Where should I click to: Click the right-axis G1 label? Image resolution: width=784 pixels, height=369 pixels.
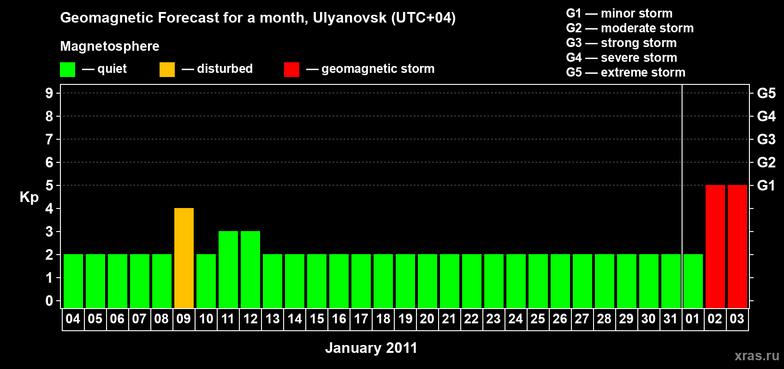(766, 185)
